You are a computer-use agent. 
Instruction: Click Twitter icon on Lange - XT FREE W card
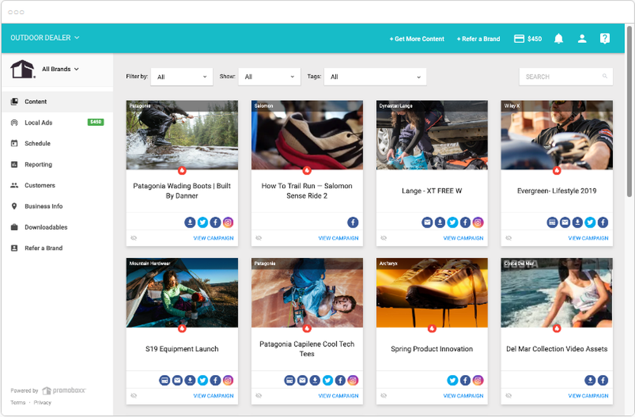point(452,222)
